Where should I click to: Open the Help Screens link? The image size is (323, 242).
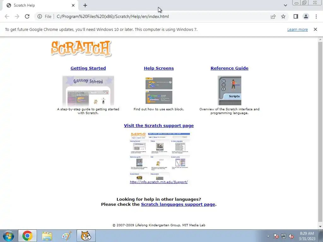(x=159, y=68)
